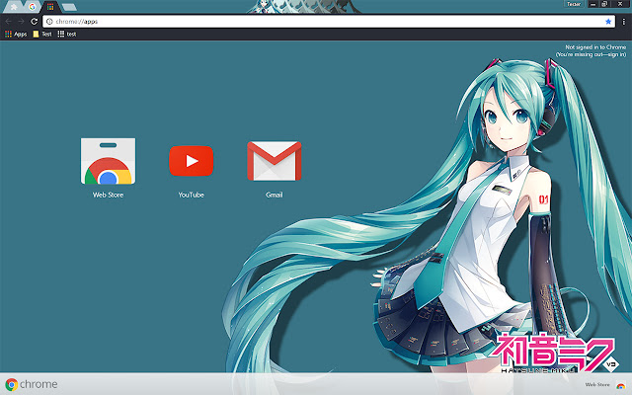The image size is (632, 395).
Task: Select the active Apps tab
Action: (x=50, y=7)
